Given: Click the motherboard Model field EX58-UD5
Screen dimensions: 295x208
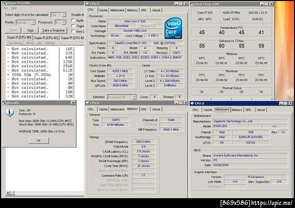Looking at the screenshot, I should click(236, 126).
